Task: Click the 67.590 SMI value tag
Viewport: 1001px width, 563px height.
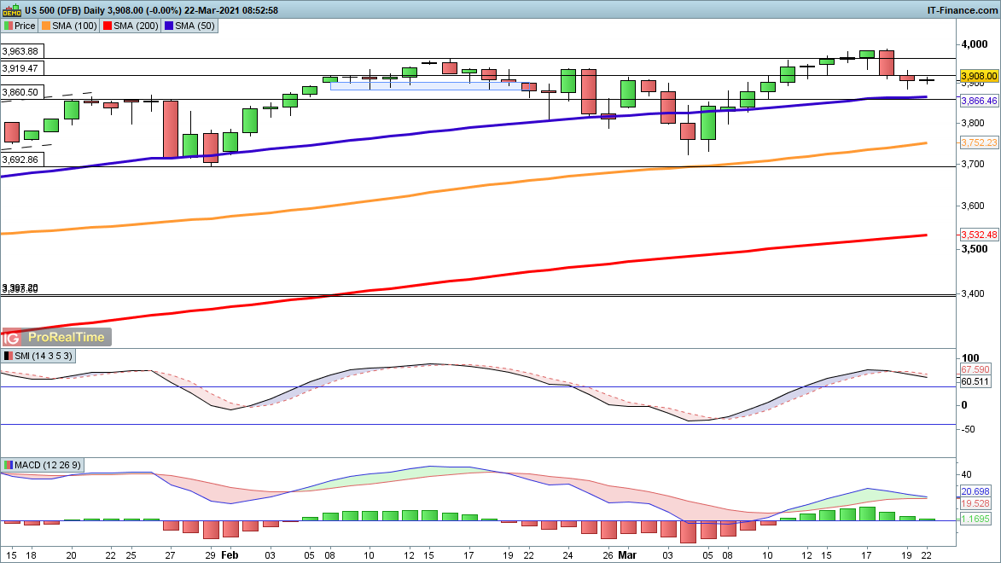Action: tap(975, 369)
